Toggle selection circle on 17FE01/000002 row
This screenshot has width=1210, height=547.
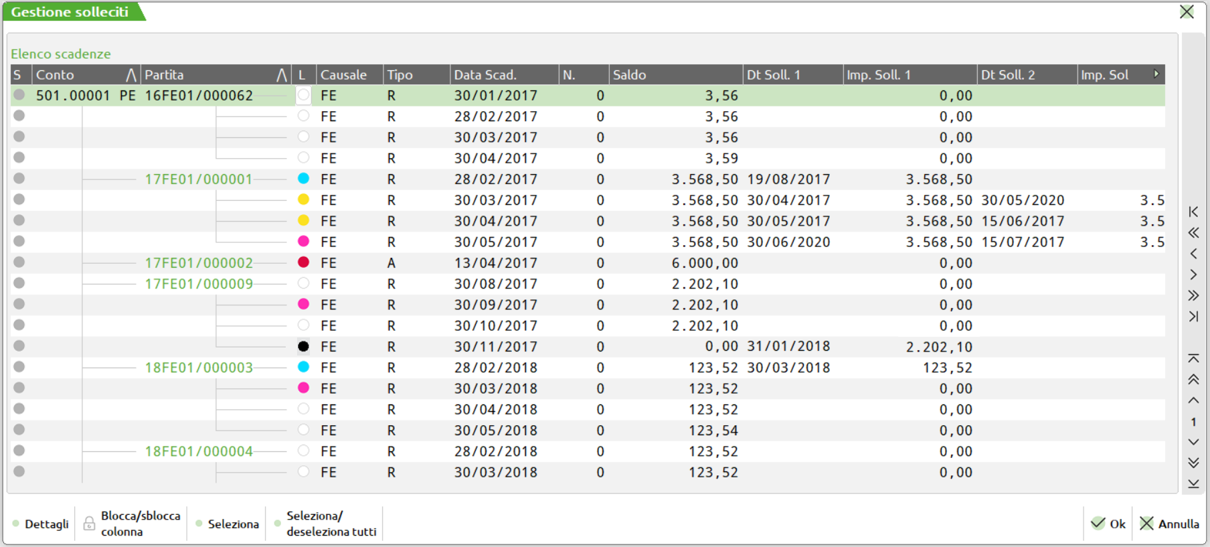click(19, 262)
